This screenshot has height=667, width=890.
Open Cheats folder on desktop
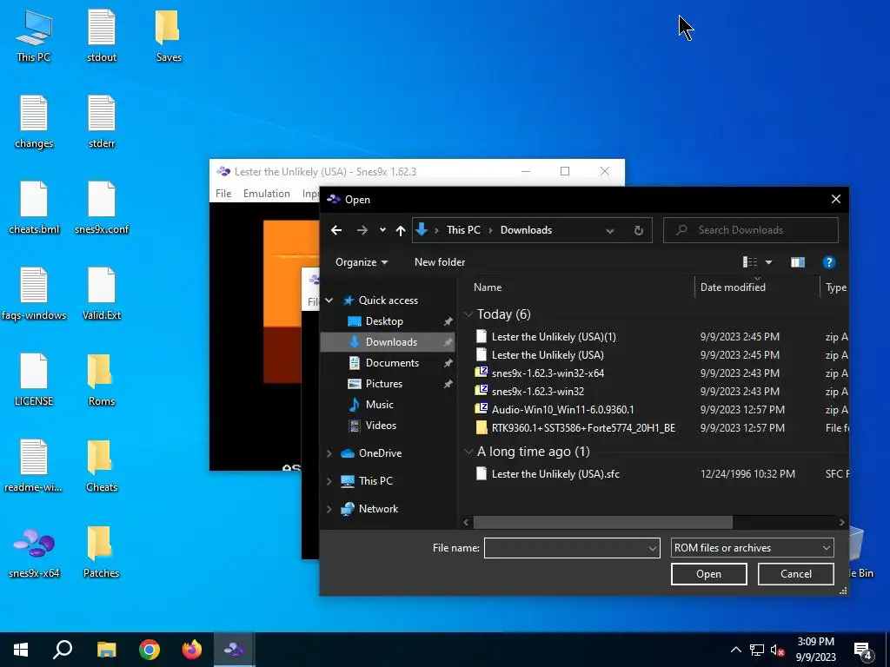tap(102, 466)
